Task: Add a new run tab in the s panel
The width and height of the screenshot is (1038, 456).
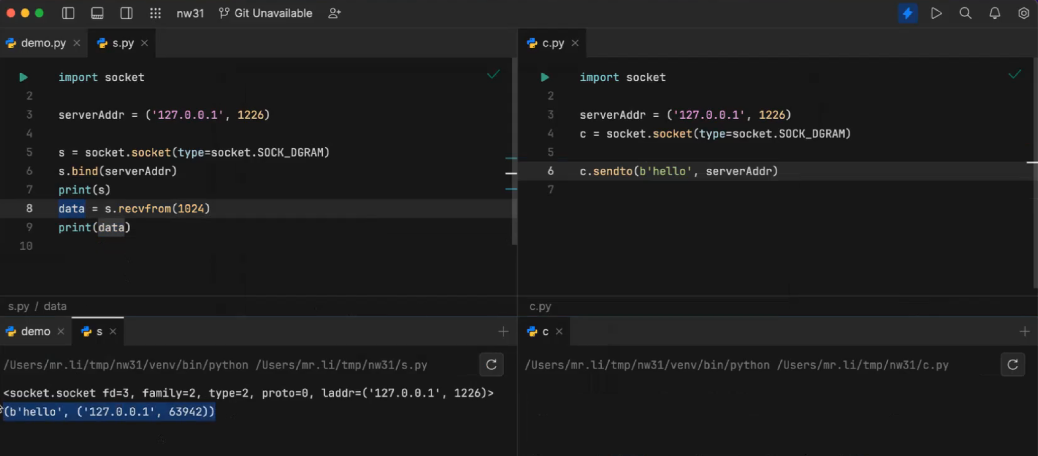Action: click(x=503, y=332)
